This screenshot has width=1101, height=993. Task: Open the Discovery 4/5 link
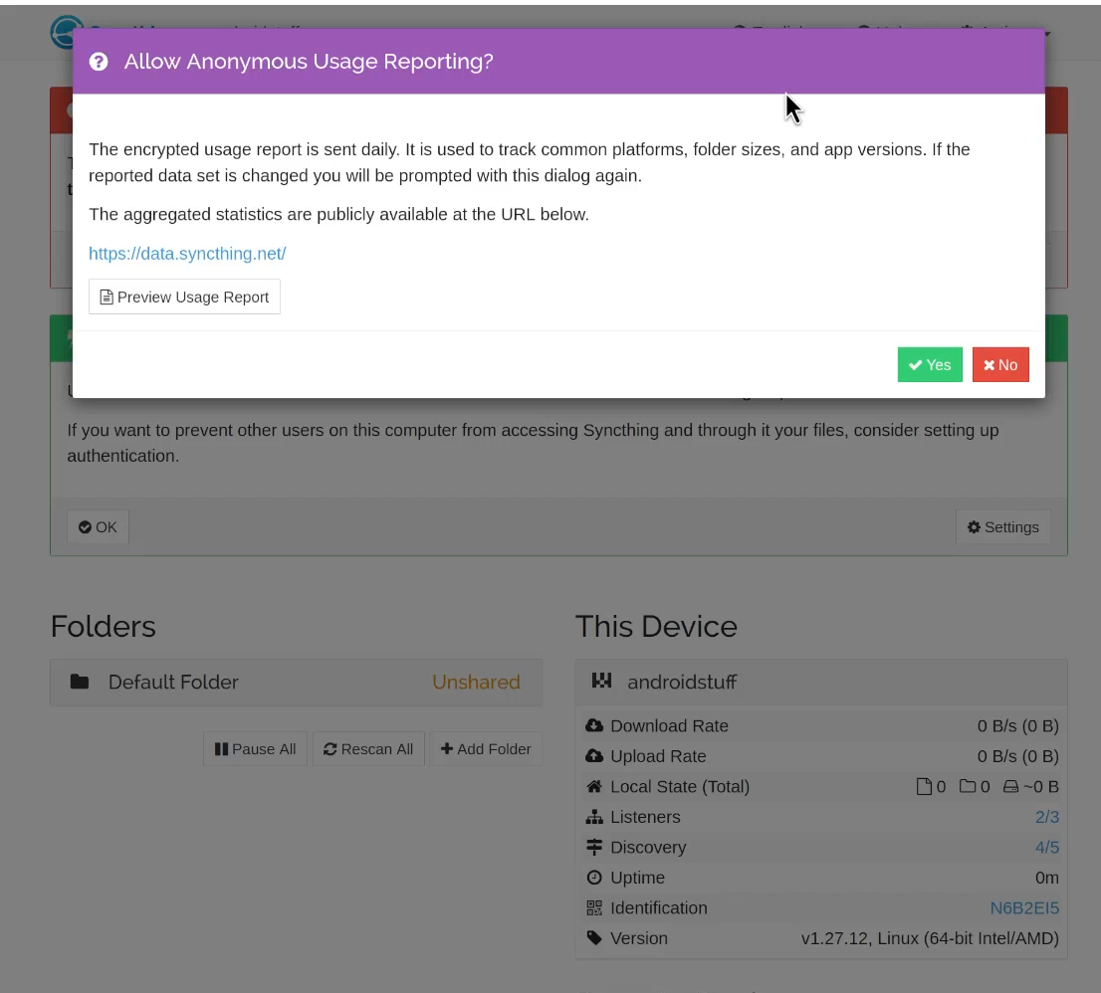[1047, 847]
